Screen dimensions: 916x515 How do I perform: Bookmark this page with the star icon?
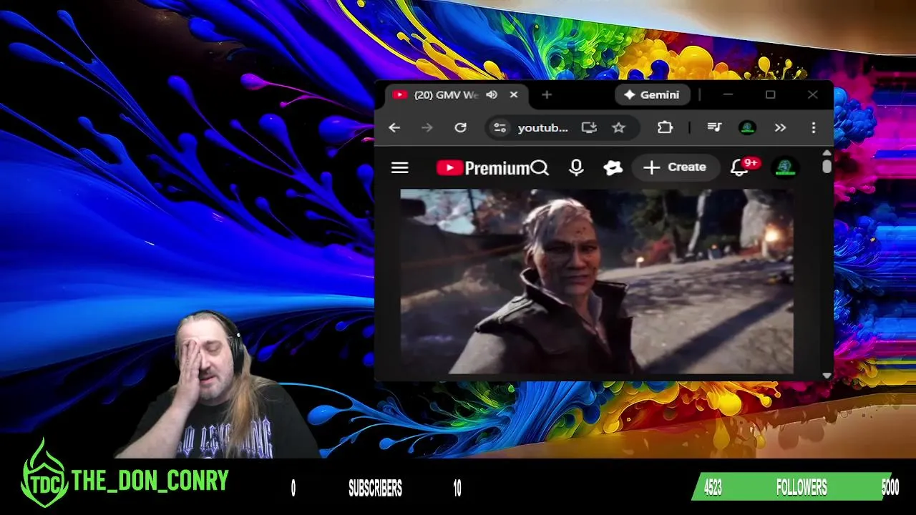(618, 127)
